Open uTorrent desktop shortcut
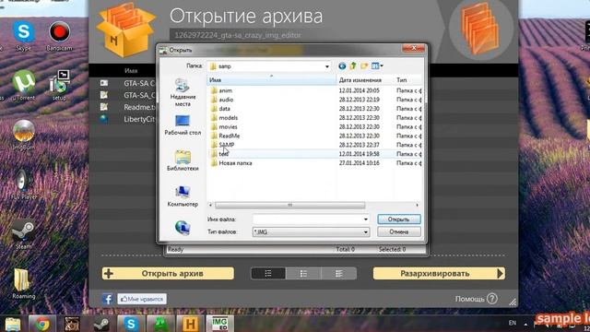 tap(23, 86)
